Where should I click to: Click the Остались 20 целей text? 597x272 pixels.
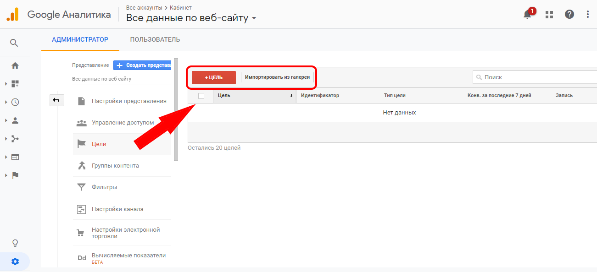point(214,148)
